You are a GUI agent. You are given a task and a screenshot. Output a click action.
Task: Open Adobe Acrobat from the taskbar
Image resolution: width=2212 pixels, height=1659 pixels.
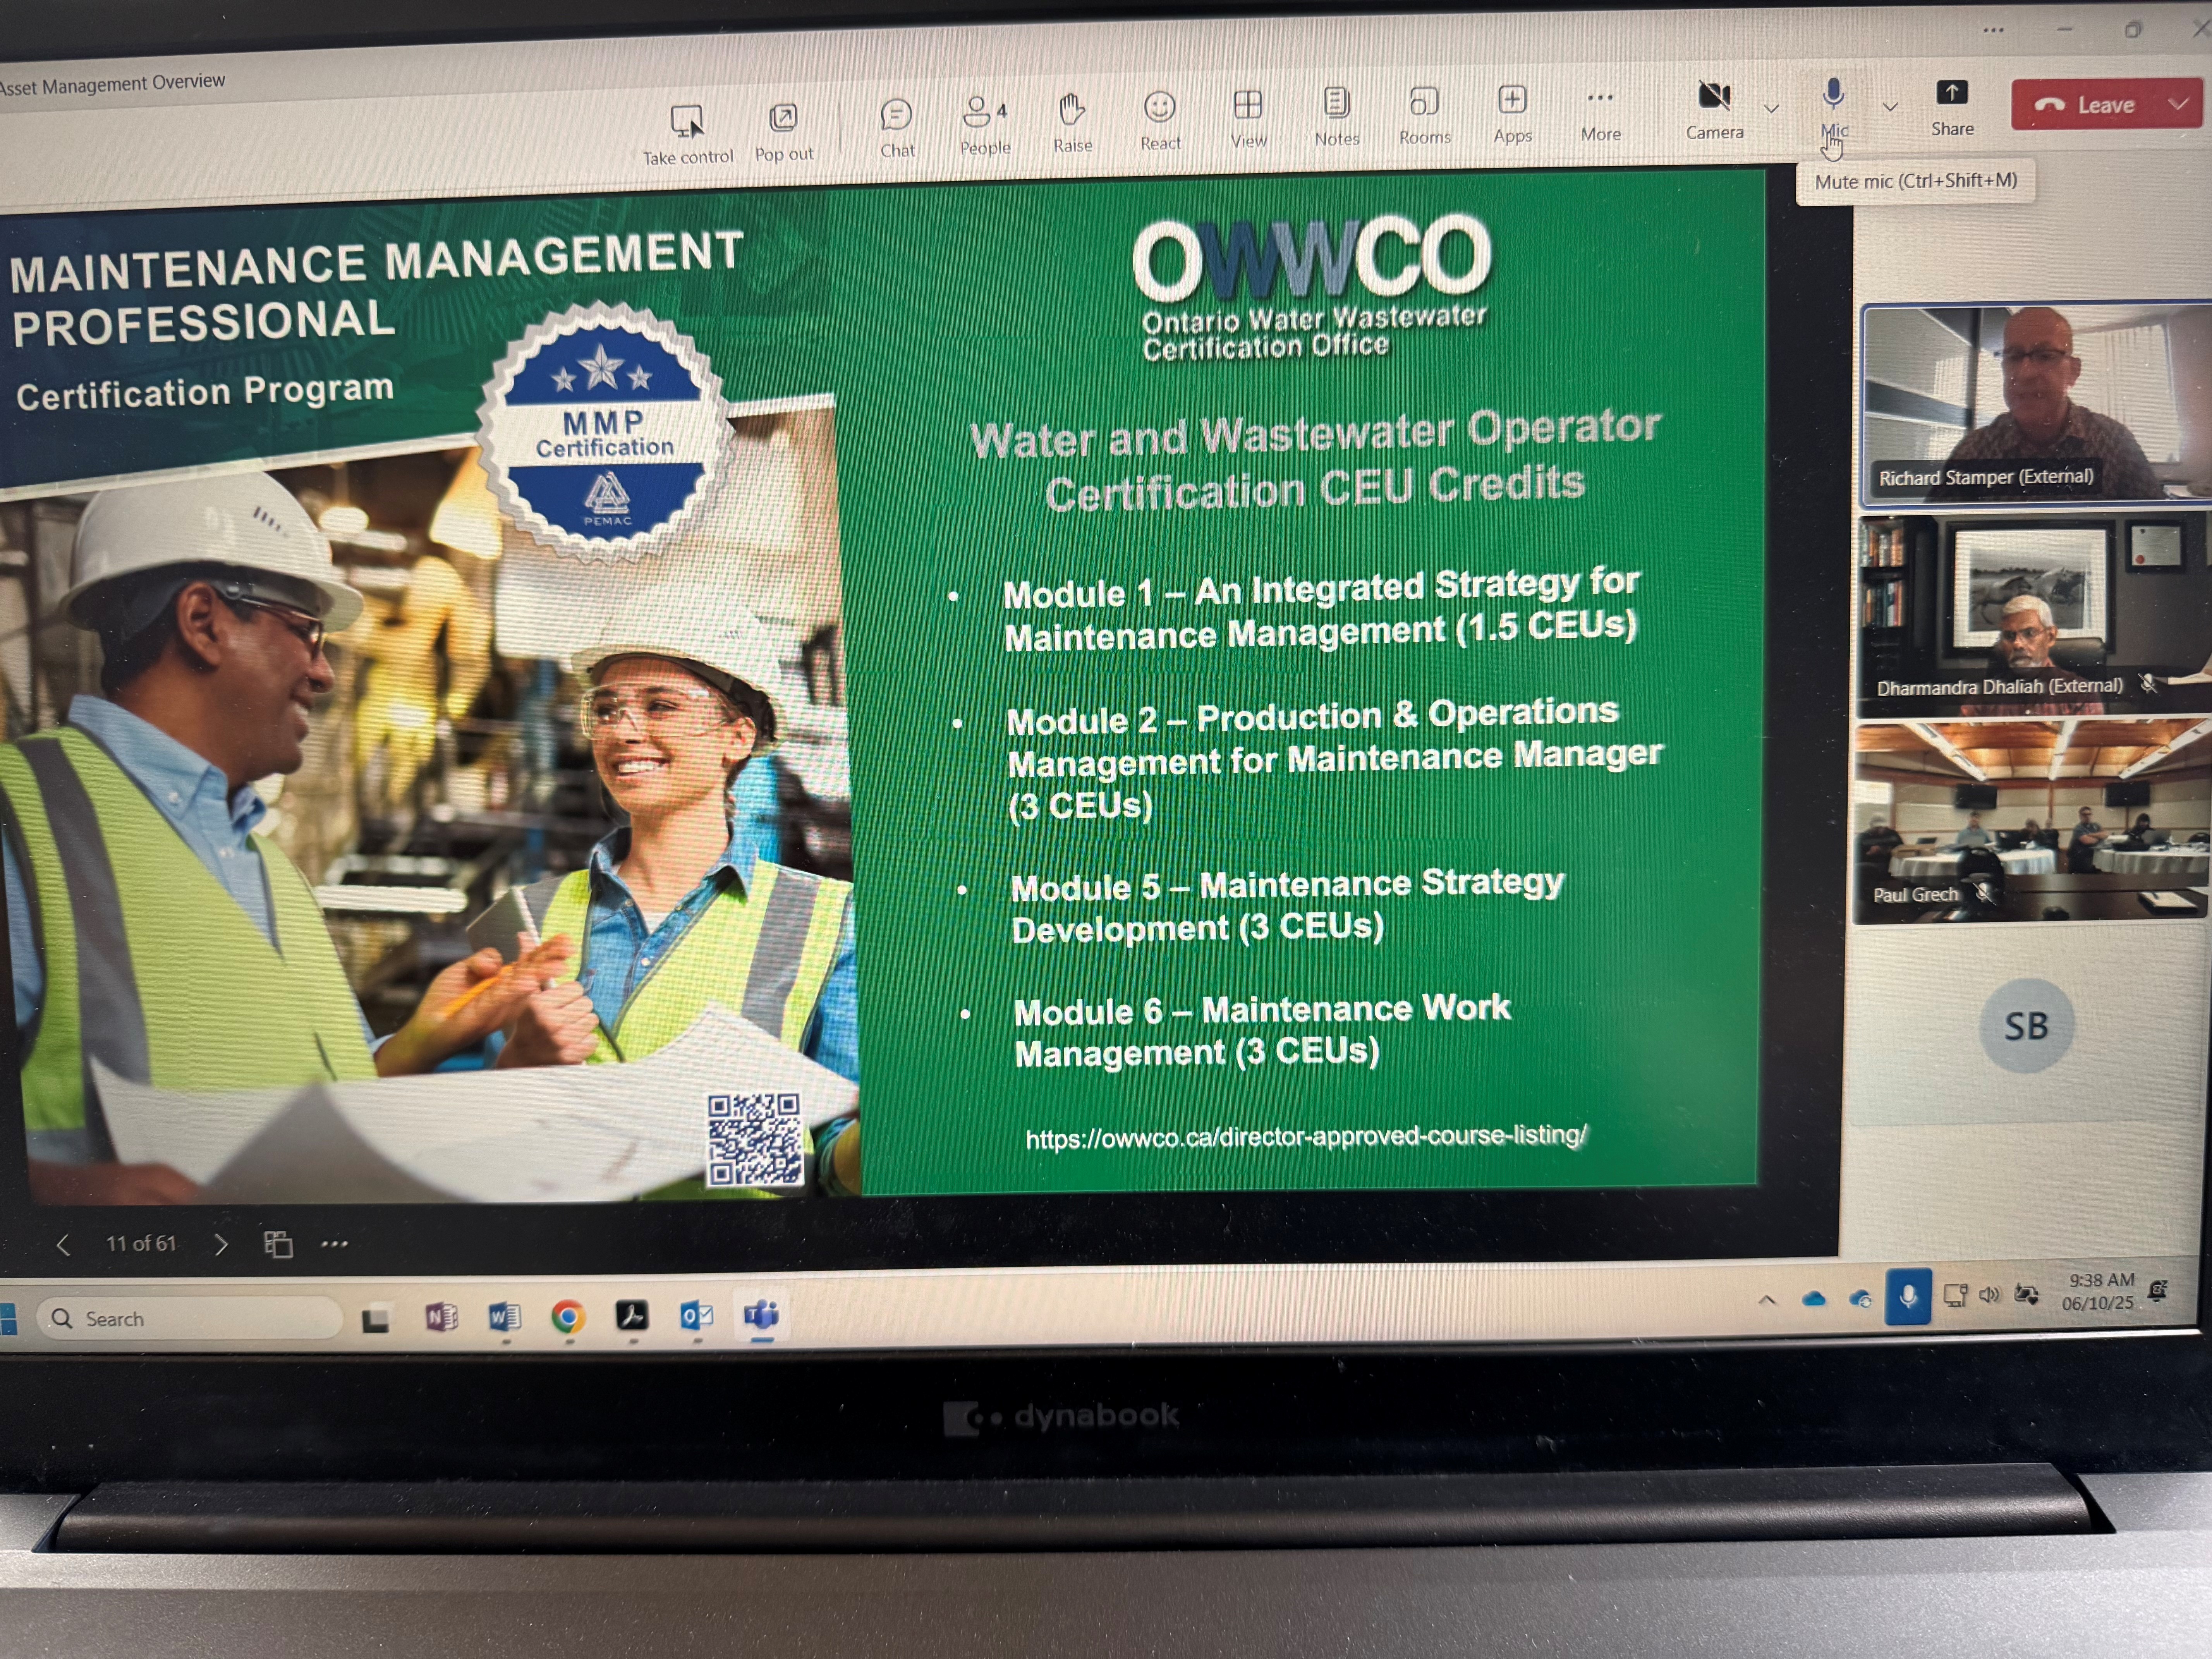tap(632, 1316)
